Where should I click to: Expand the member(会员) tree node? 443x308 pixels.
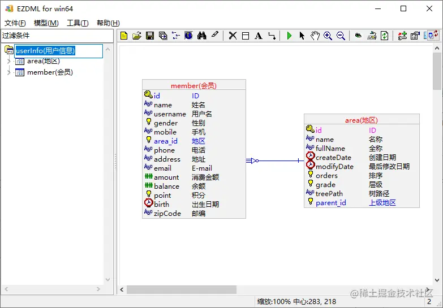(x=8, y=72)
